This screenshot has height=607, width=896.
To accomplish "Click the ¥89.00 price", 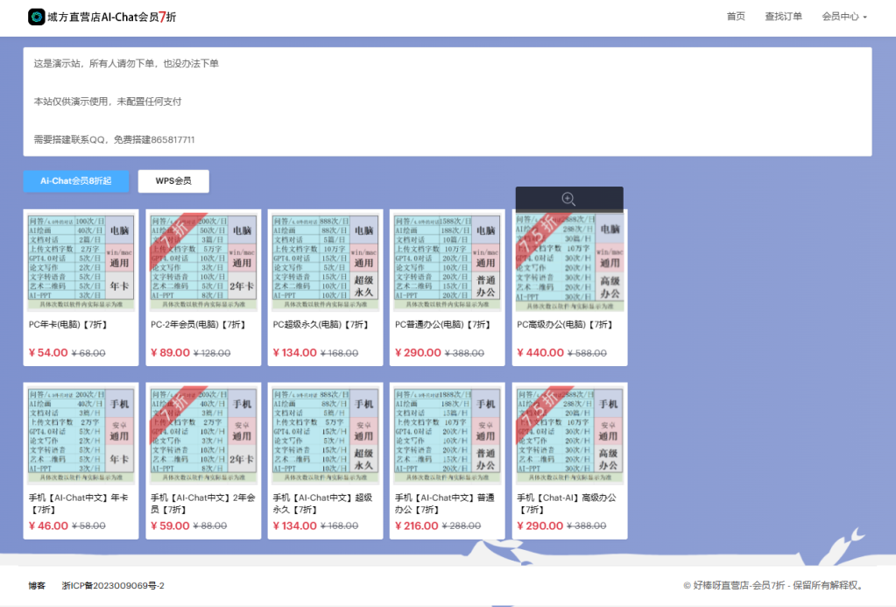I will [x=170, y=353].
